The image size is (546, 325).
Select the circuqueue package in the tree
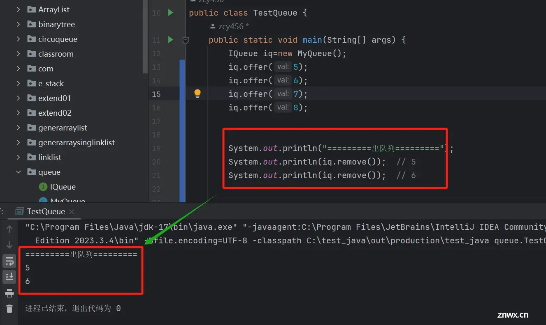point(58,39)
